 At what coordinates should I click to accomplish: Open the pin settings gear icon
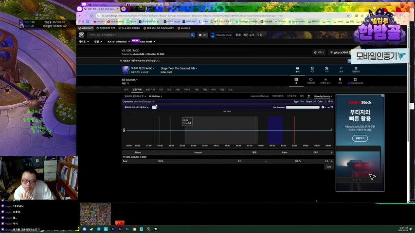coord(323,107)
